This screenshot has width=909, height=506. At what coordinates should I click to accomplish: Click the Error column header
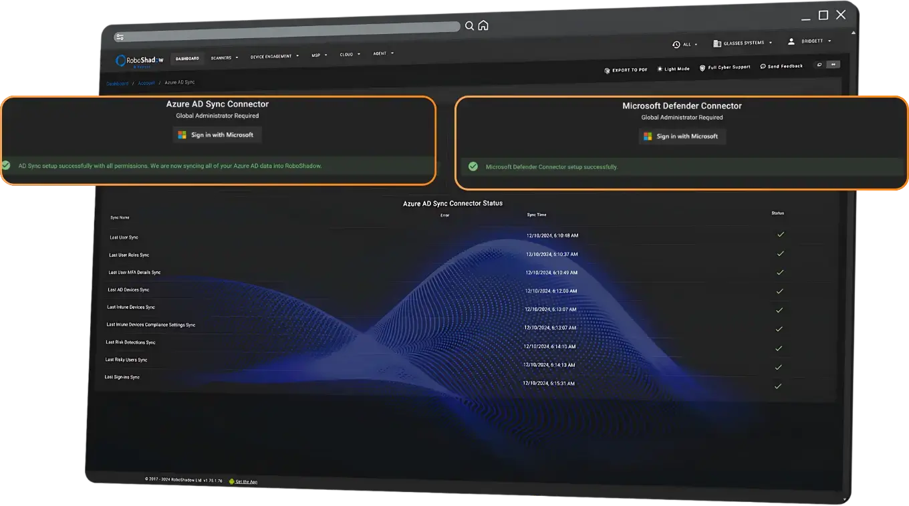(444, 215)
